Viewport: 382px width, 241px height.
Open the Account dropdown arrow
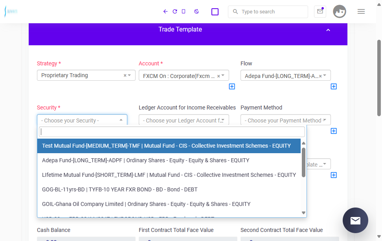(x=223, y=76)
